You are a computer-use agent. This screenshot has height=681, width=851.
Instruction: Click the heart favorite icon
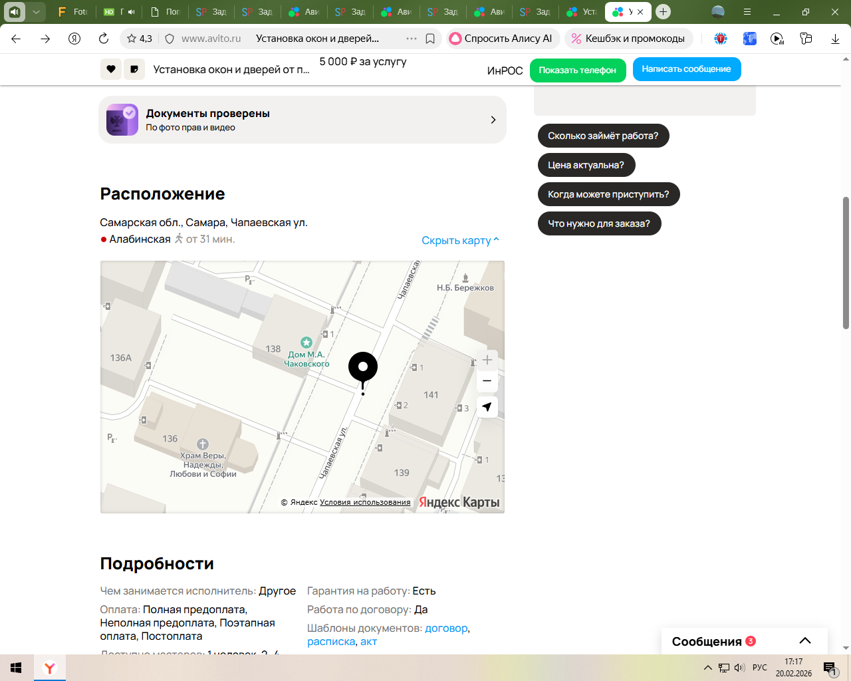[x=111, y=69]
